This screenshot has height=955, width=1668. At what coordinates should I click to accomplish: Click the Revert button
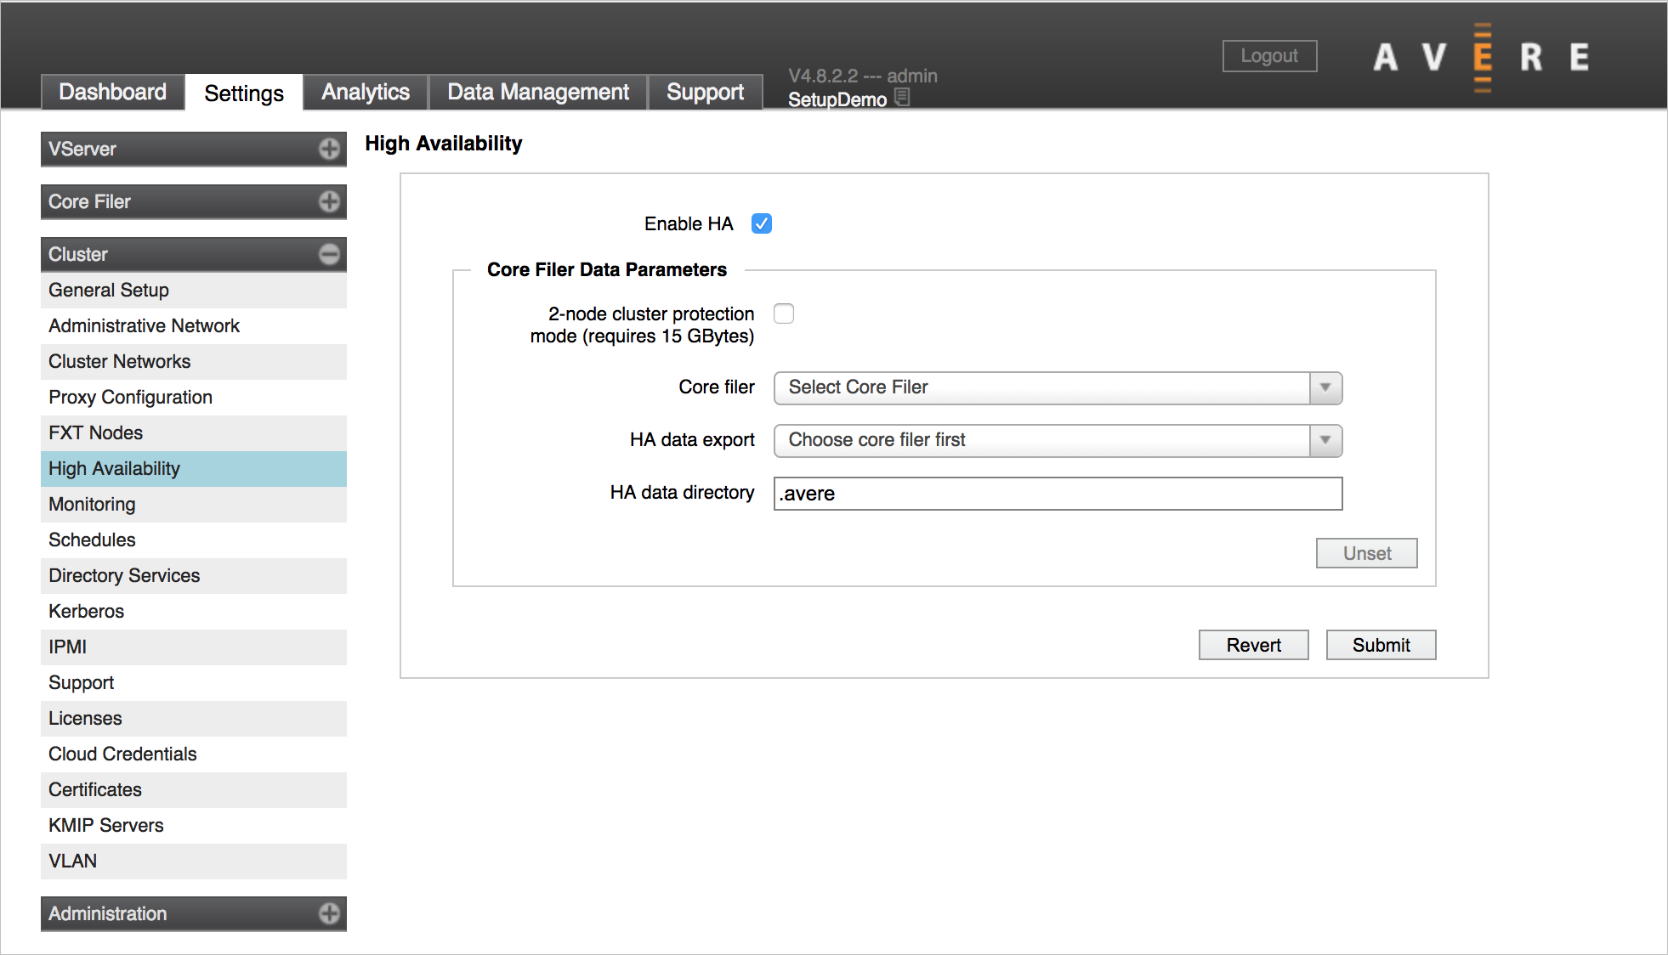pyautogui.click(x=1252, y=645)
